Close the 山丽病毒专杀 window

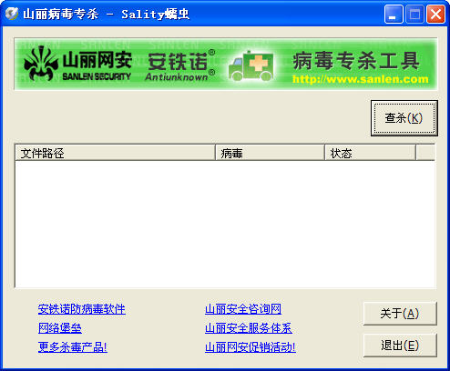435,14
